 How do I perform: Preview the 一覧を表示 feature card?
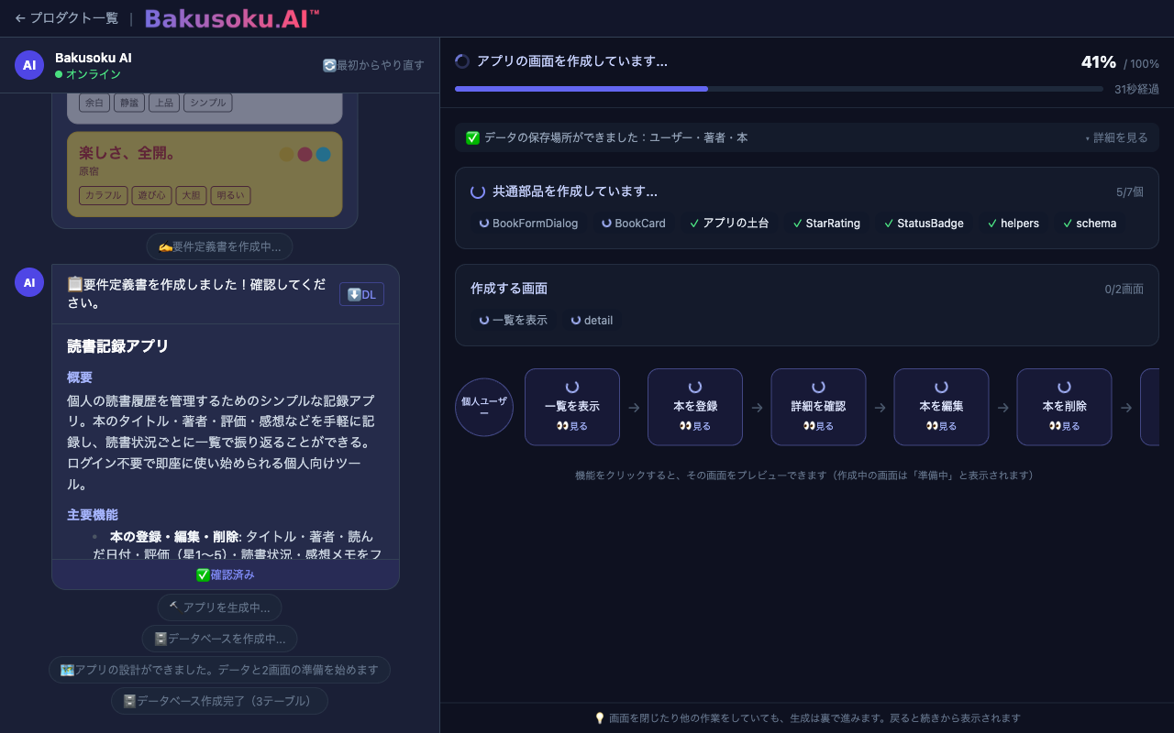pos(572,407)
